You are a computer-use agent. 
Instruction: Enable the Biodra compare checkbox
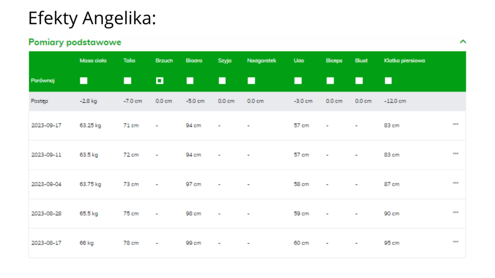coord(190,81)
